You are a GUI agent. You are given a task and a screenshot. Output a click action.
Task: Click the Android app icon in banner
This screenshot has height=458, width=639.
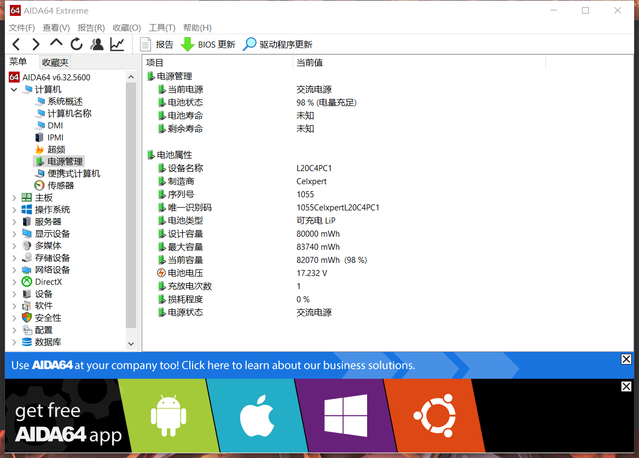click(169, 415)
